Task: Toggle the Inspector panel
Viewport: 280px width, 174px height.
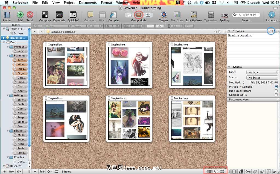Action: coord(271,15)
